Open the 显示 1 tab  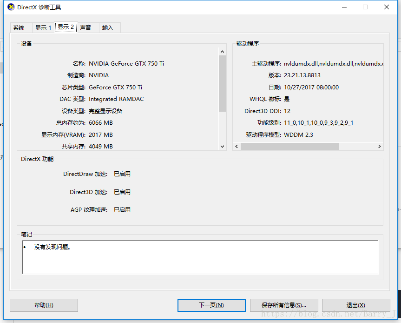43,27
